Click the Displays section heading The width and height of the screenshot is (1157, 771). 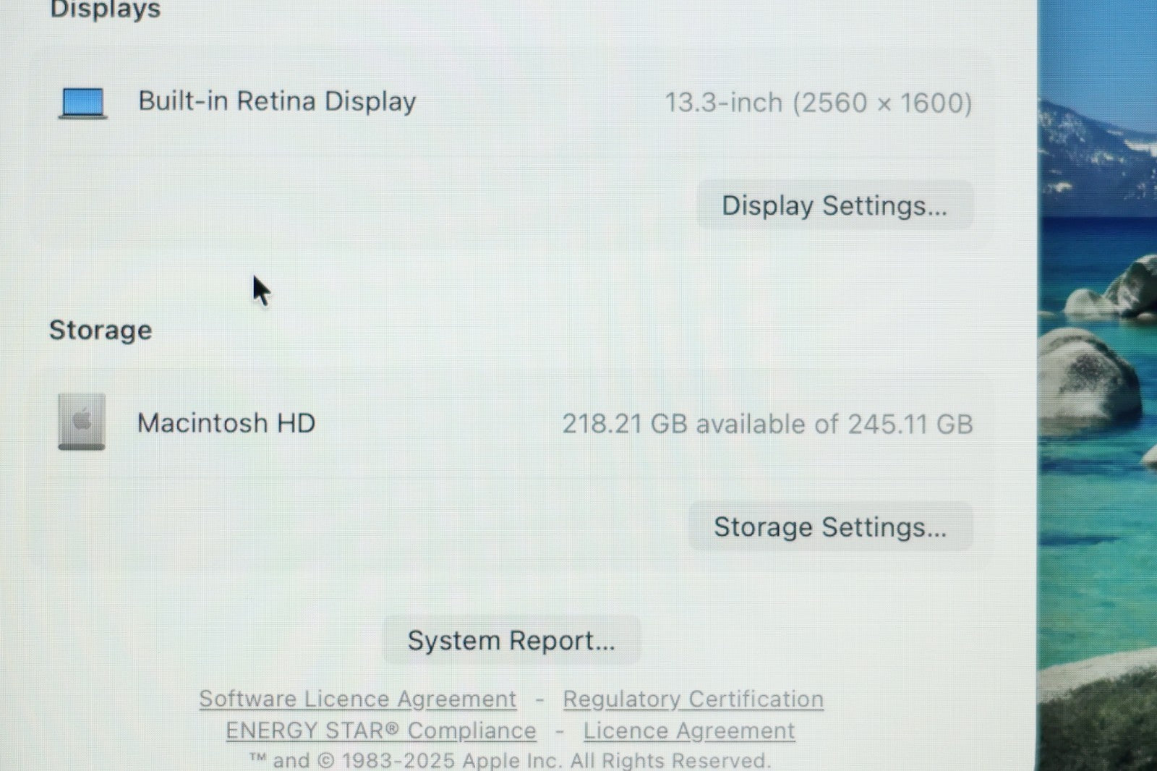click(105, 10)
